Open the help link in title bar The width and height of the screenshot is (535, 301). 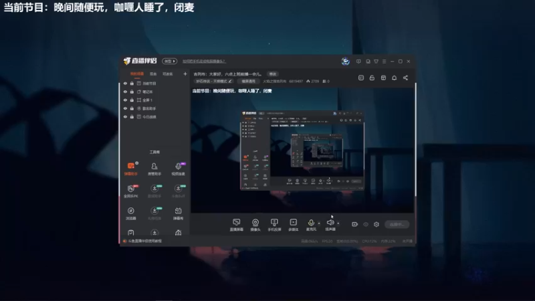coord(204,61)
